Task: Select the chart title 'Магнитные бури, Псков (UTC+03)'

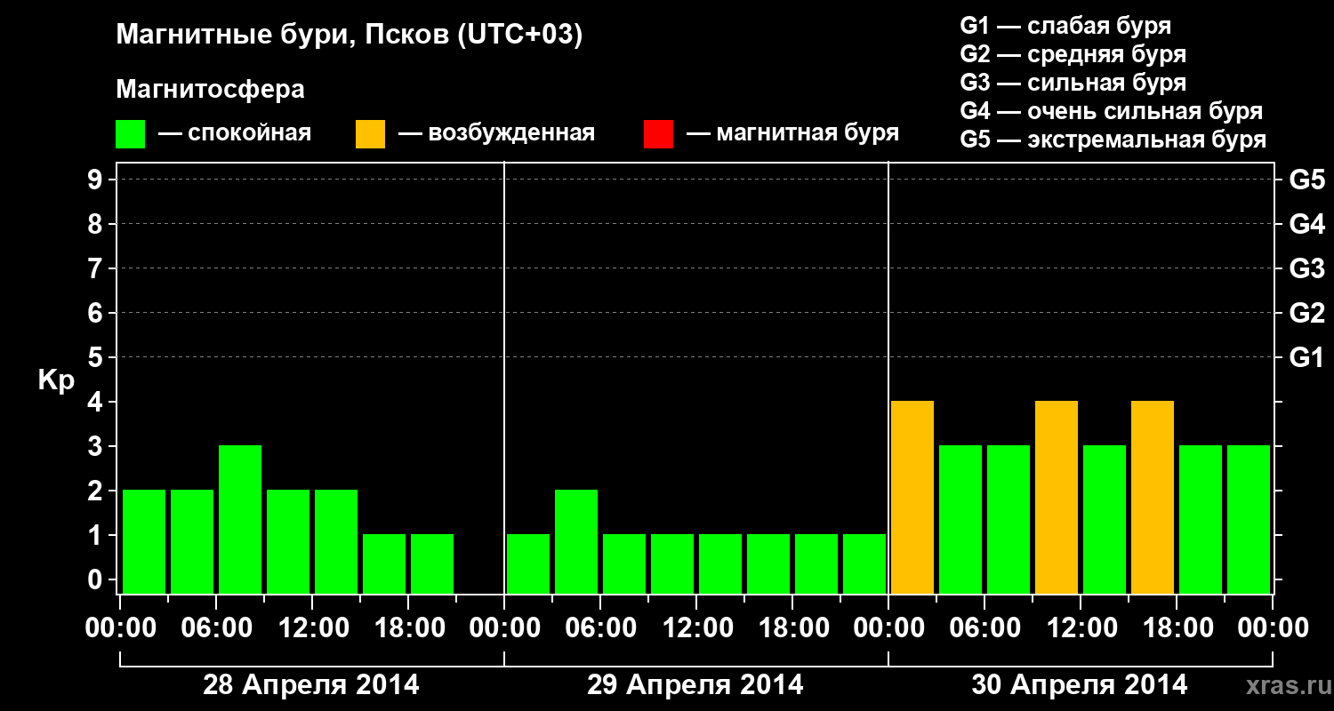Action: [x=349, y=36]
